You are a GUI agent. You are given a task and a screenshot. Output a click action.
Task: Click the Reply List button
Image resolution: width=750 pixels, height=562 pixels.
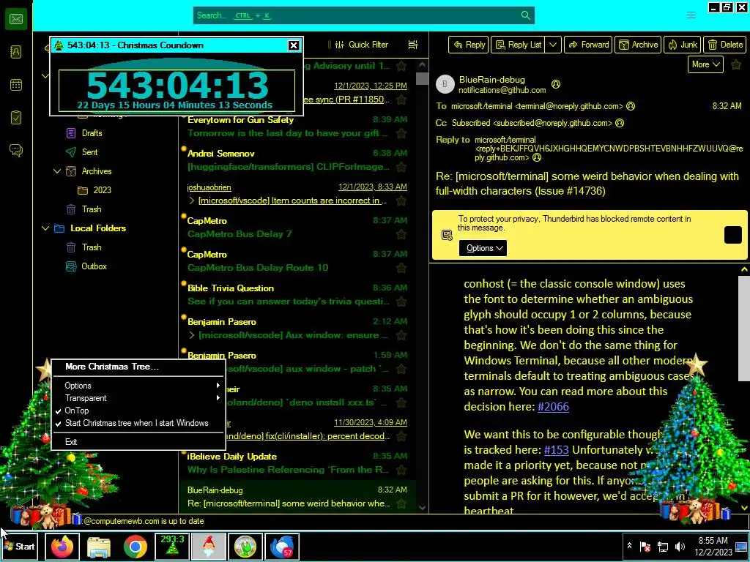click(518, 45)
